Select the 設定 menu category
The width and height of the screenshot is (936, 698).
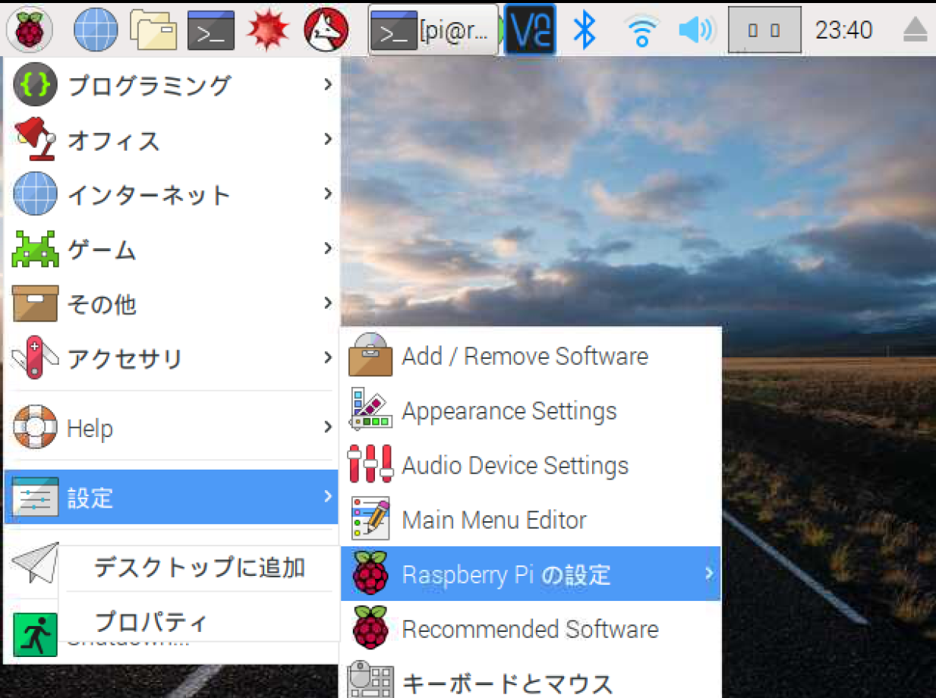[x=172, y=498]
